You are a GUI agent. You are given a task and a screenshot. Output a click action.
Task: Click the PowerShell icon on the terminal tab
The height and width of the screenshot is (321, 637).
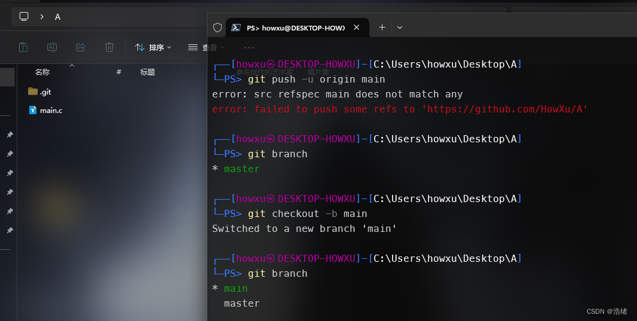pyautogui.click(x=237, y=27)
